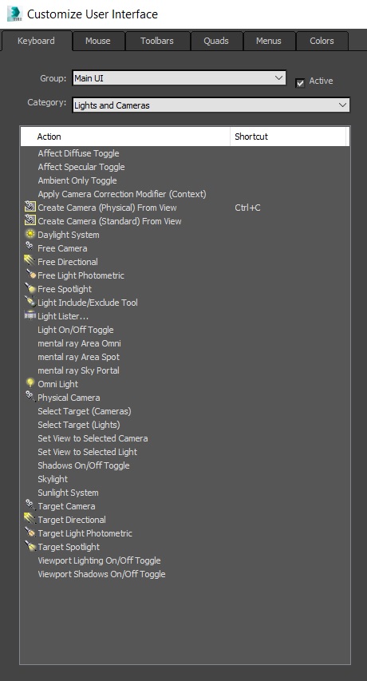Image resolution: width=367 pixels, height=681 pixels.
Task: Select the Light Lister... row text
Action: click(63, 316)
